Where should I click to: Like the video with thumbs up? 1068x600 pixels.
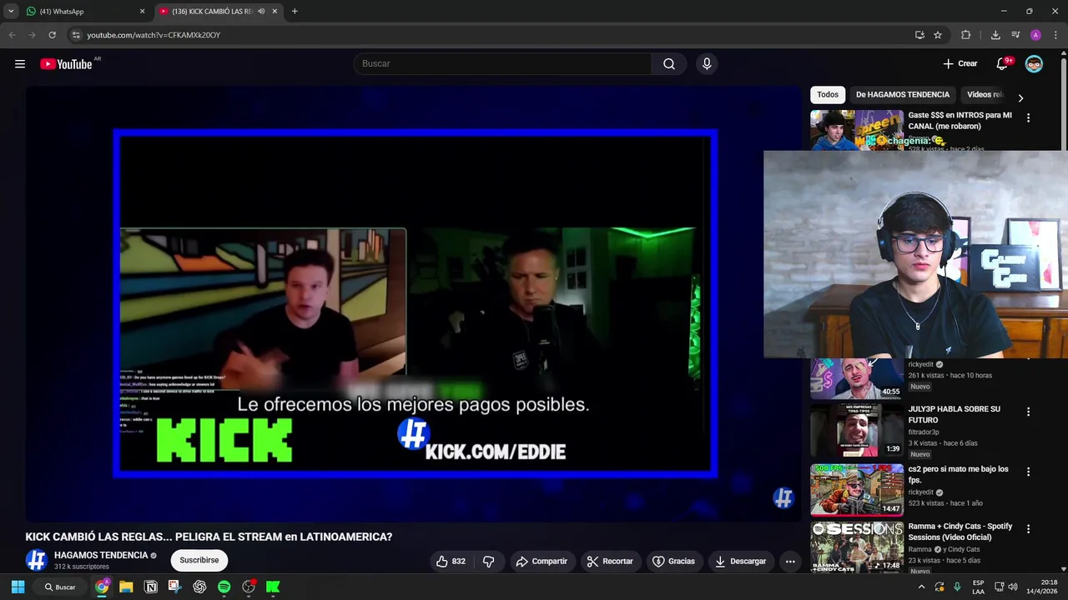coord(451,562)
